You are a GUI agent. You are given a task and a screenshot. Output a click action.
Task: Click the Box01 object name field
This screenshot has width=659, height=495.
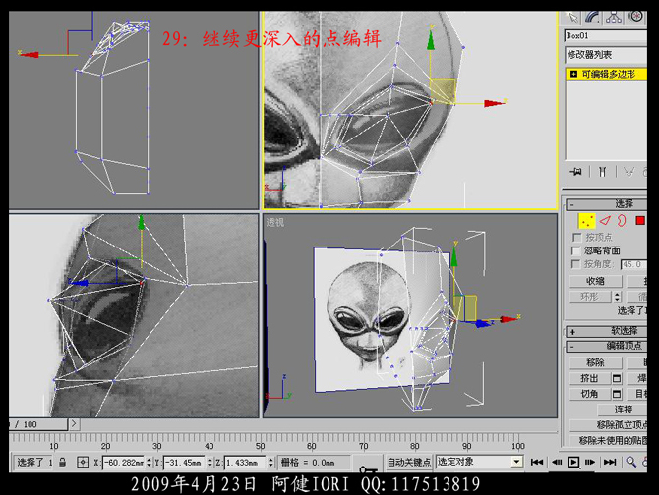605,35
